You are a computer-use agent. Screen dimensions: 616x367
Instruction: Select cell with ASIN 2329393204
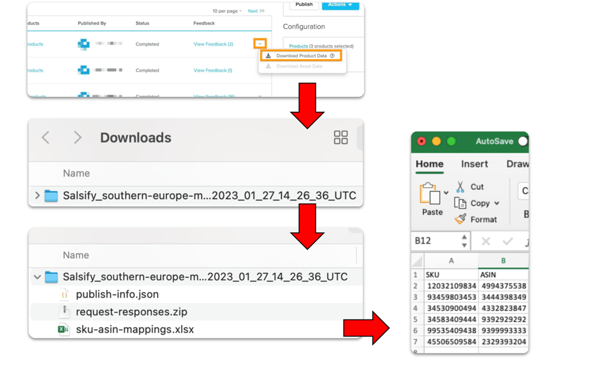point(504,342)
